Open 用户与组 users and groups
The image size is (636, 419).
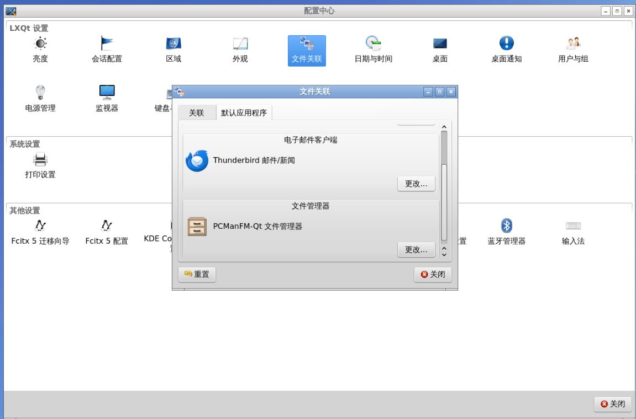[572, 50]
